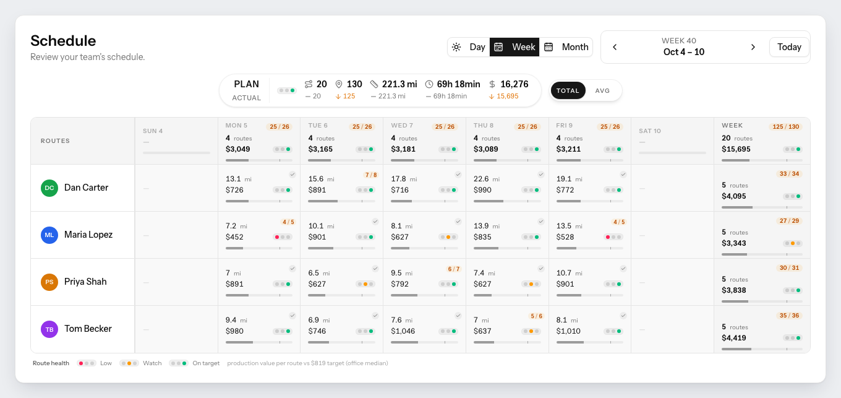
Task: Click the Low legend indicator
Action: point(87,363)
